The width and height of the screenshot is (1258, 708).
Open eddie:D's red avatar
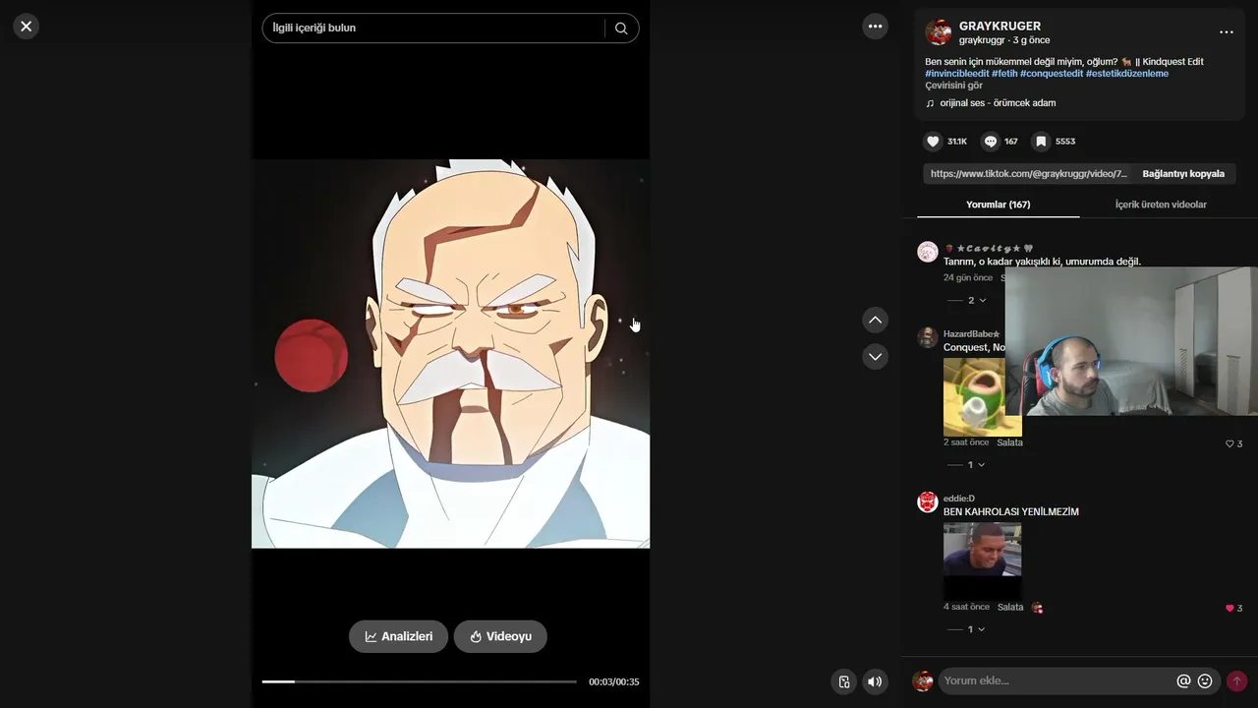(927, 501)
